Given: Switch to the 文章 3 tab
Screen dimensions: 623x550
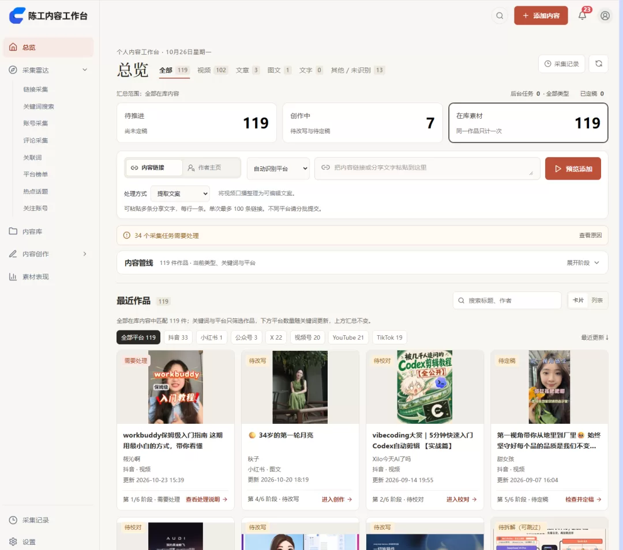Looking at the screenshot, I should 247,70.
